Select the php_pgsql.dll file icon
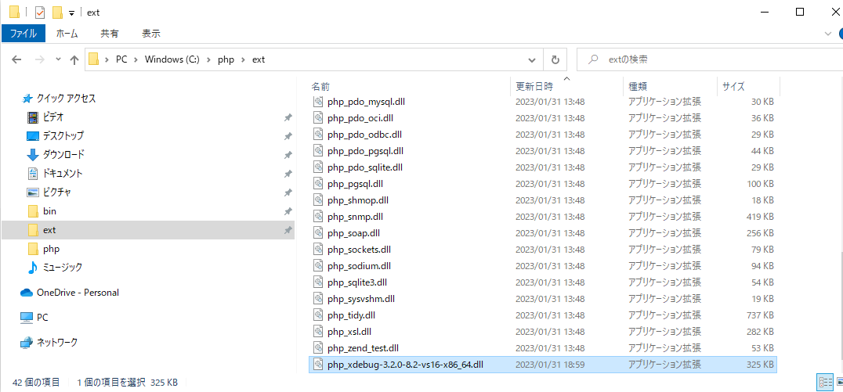The width and height of the screenshot is (843, 392). click(318, 184)
